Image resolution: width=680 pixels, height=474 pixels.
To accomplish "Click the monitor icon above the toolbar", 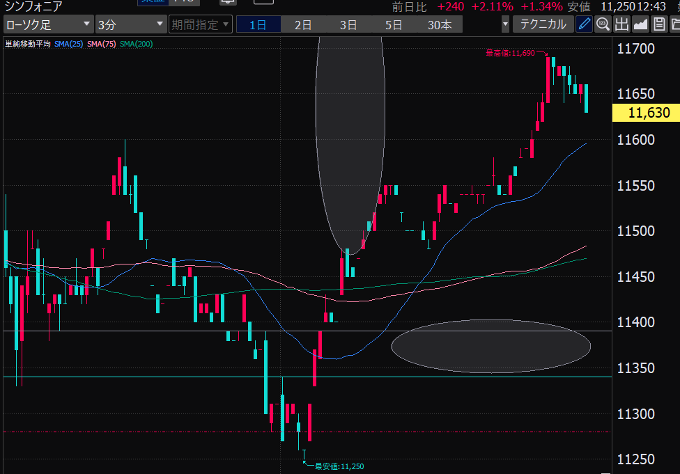I will click(x=227, y=3).
